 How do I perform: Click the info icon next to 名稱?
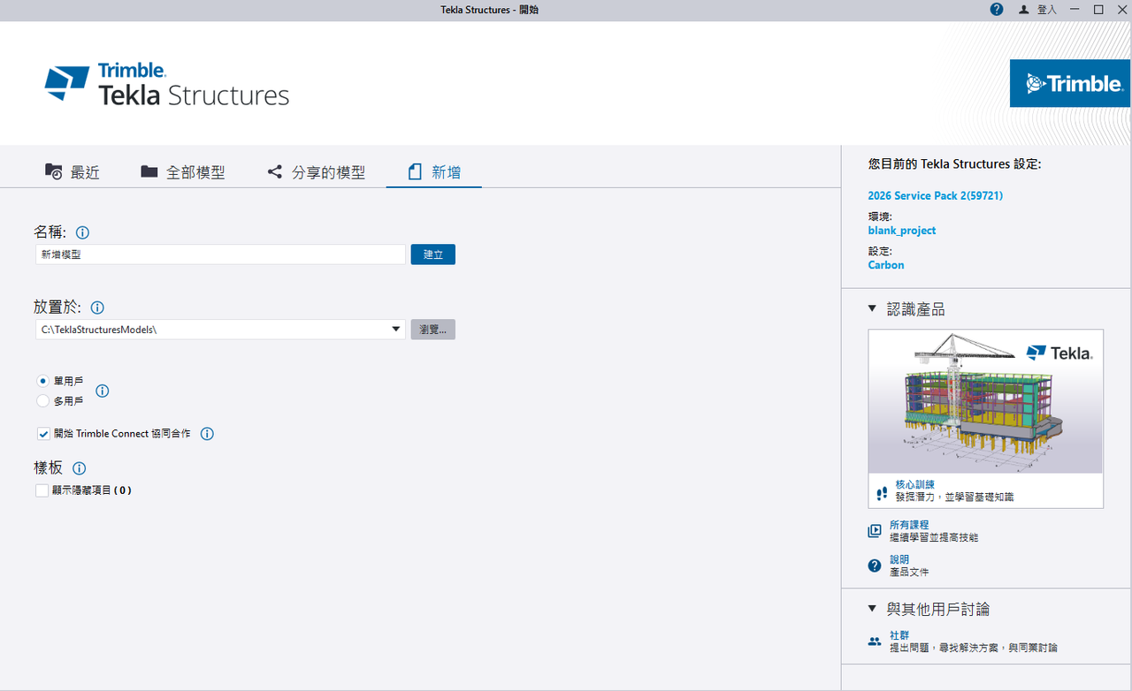click(82, 233)
